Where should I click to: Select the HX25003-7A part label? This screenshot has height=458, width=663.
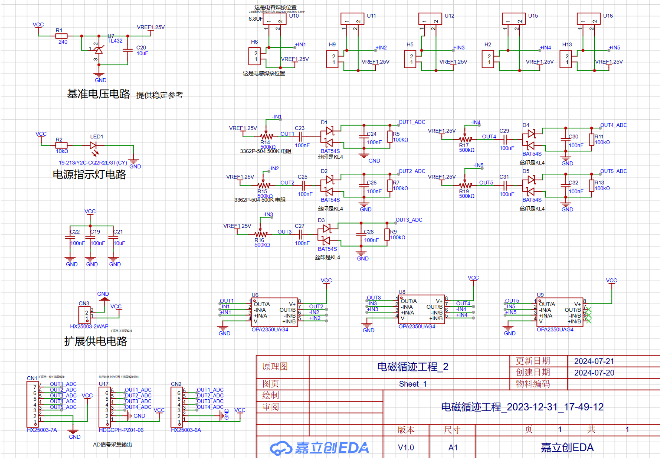(x=42, y=431)
